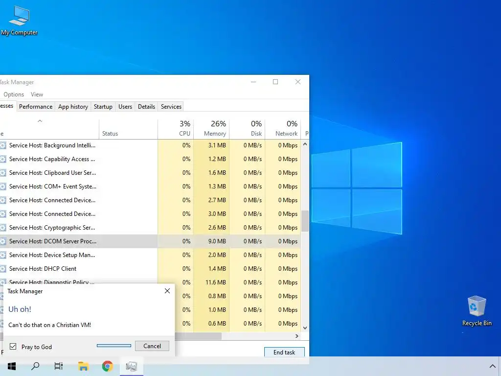Select Service Host: DHCP Client row

coord(150,269)
